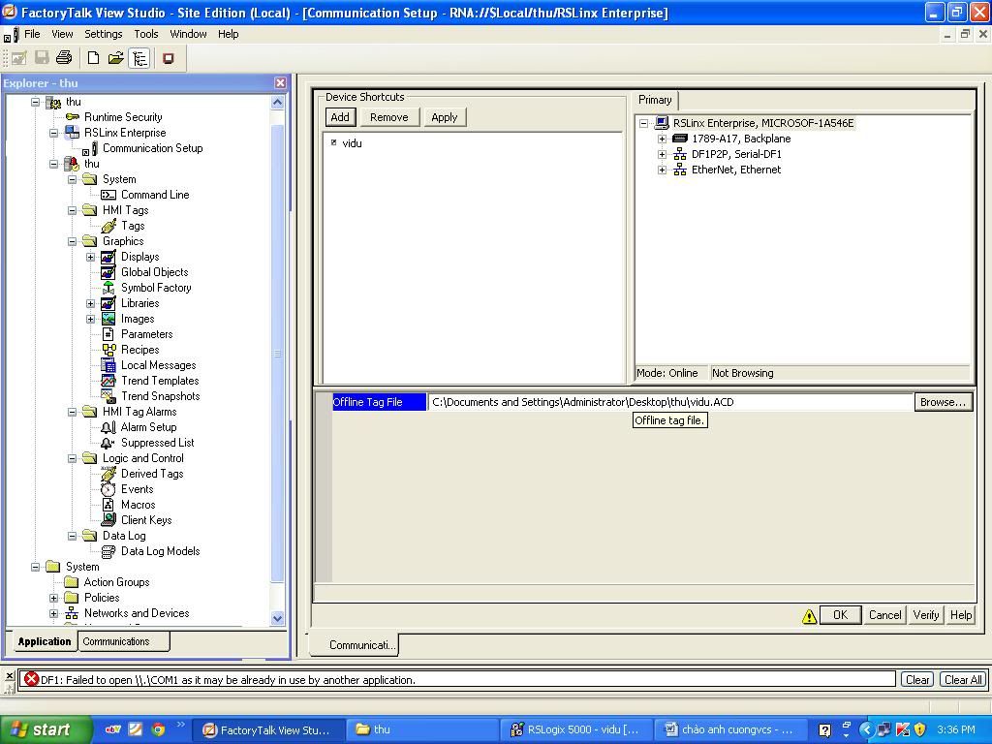Screen dimensions: 992x744
Task: Expand the Policies folder
Action: coord(54,598)
